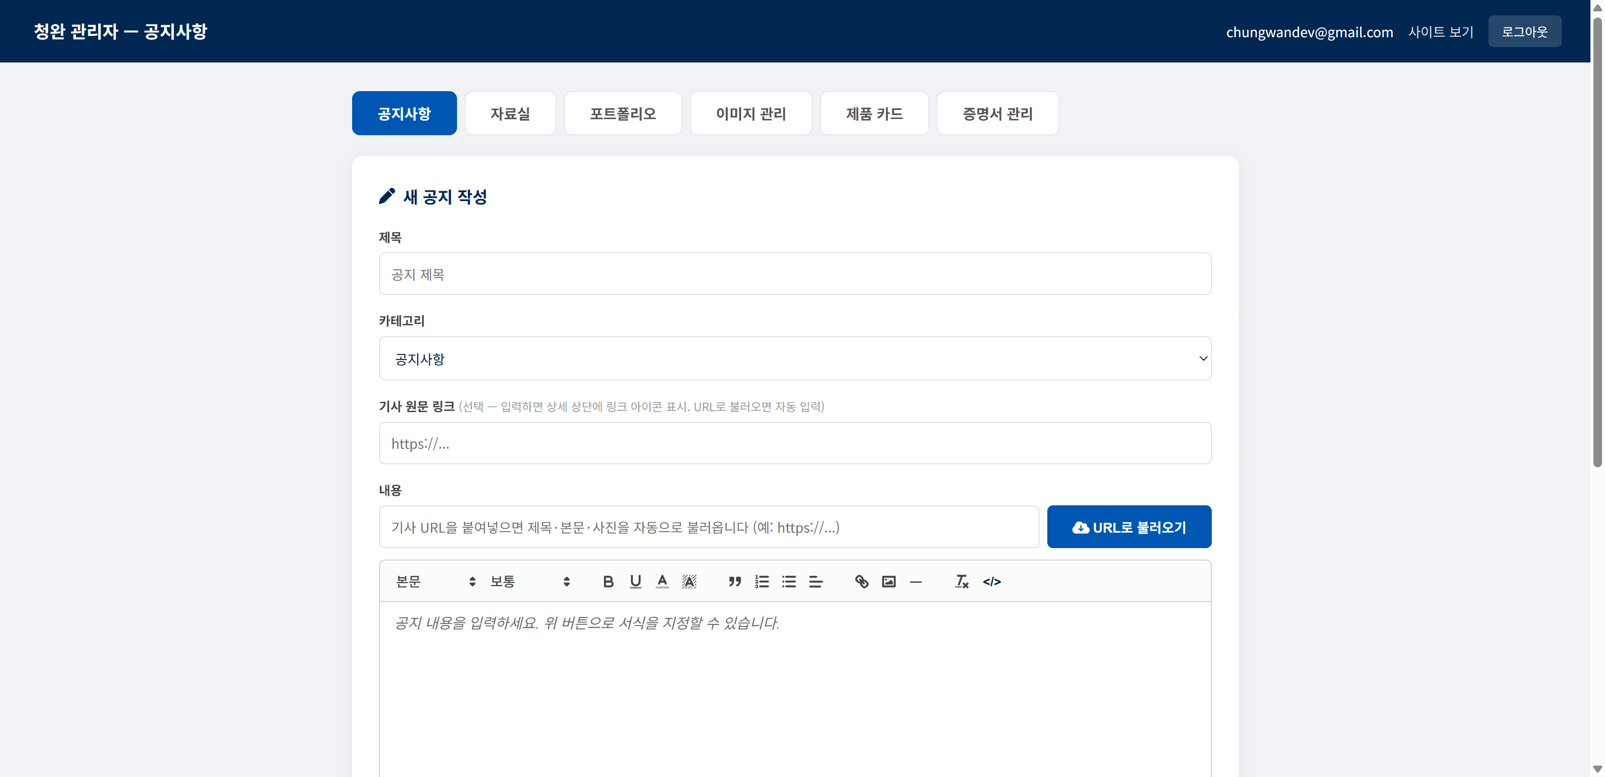Insert an image via the toolbar image icon
This screenshot has width=1605, height=777.
pyautogui.click(x=888, y=581)
